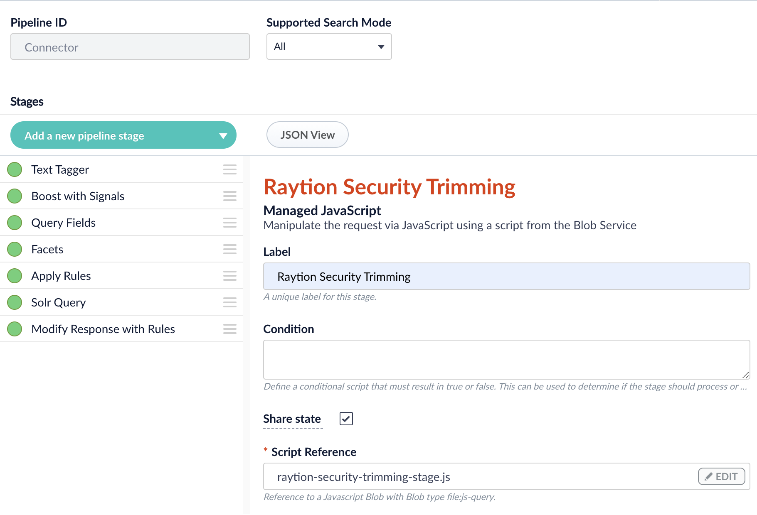
Task: Click the JSON View button
Action: tap(307, 135)
